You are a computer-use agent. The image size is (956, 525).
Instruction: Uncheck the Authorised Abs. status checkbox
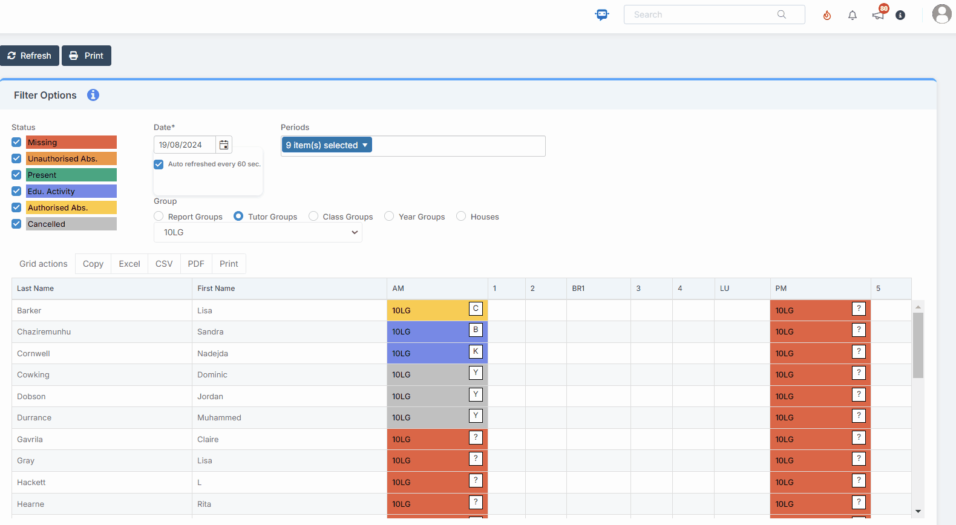[16, 207]
